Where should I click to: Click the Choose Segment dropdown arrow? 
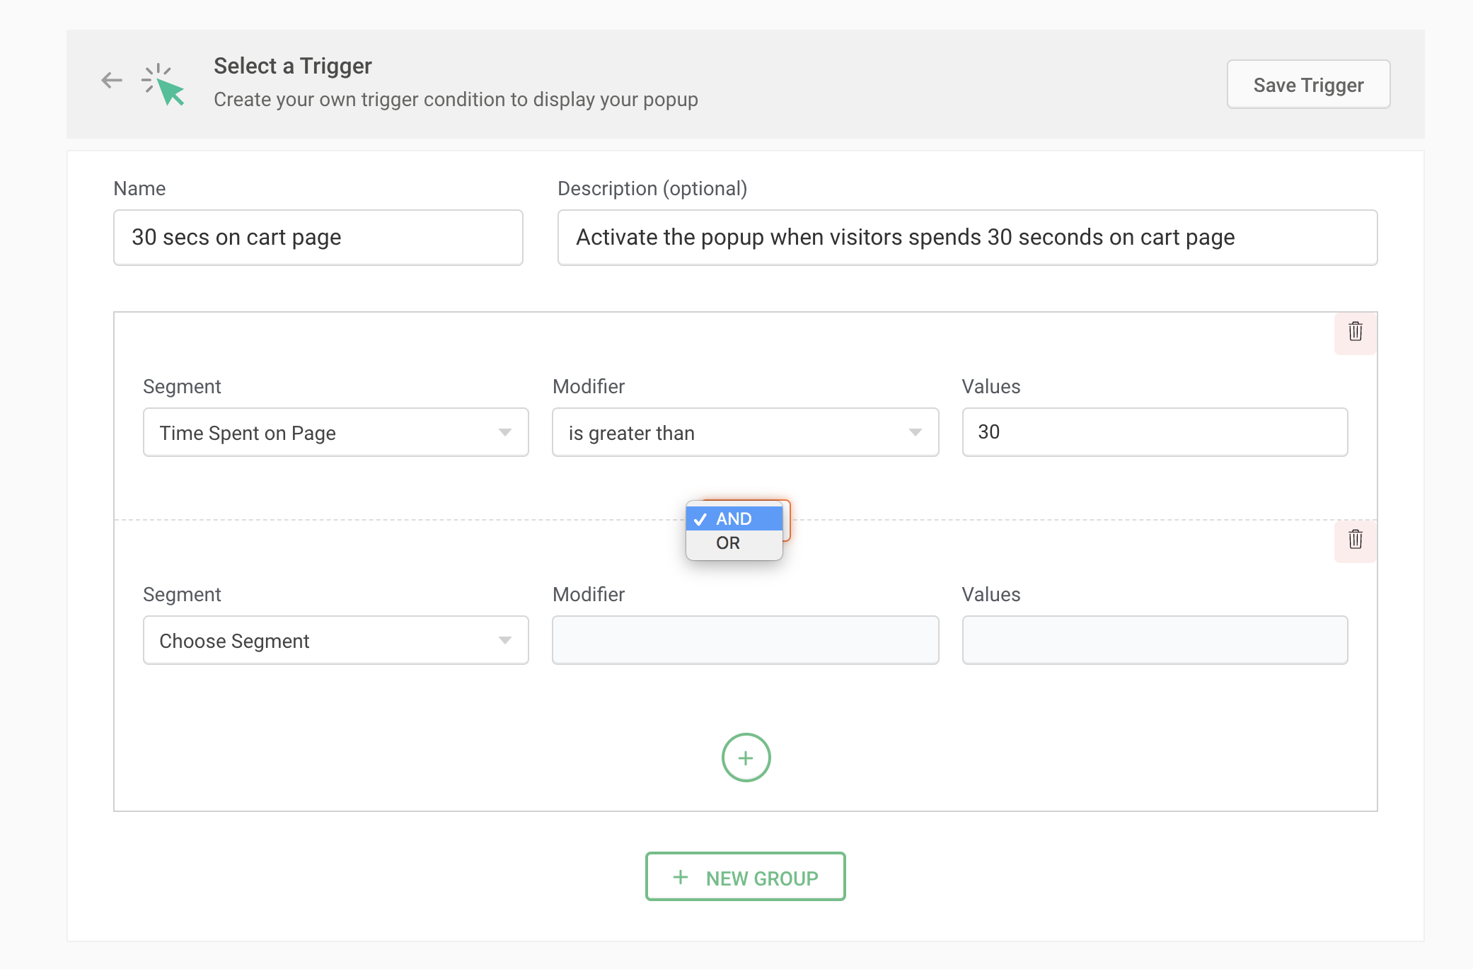point(504,640)
